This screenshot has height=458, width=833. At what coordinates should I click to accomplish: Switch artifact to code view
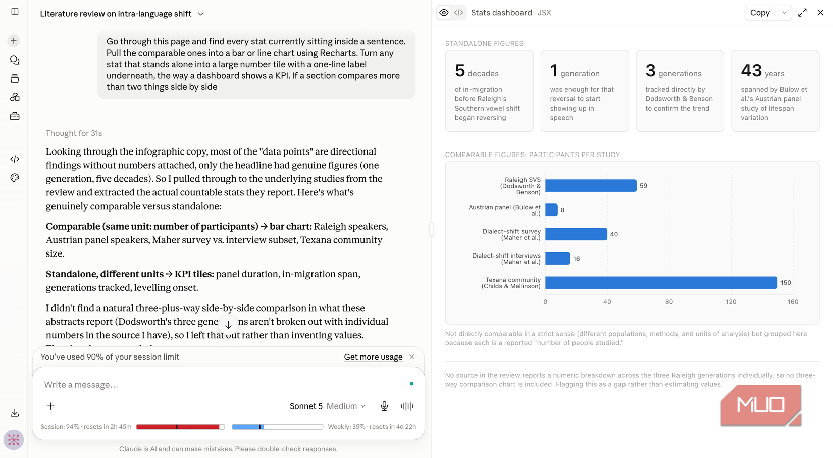[458, 13]
